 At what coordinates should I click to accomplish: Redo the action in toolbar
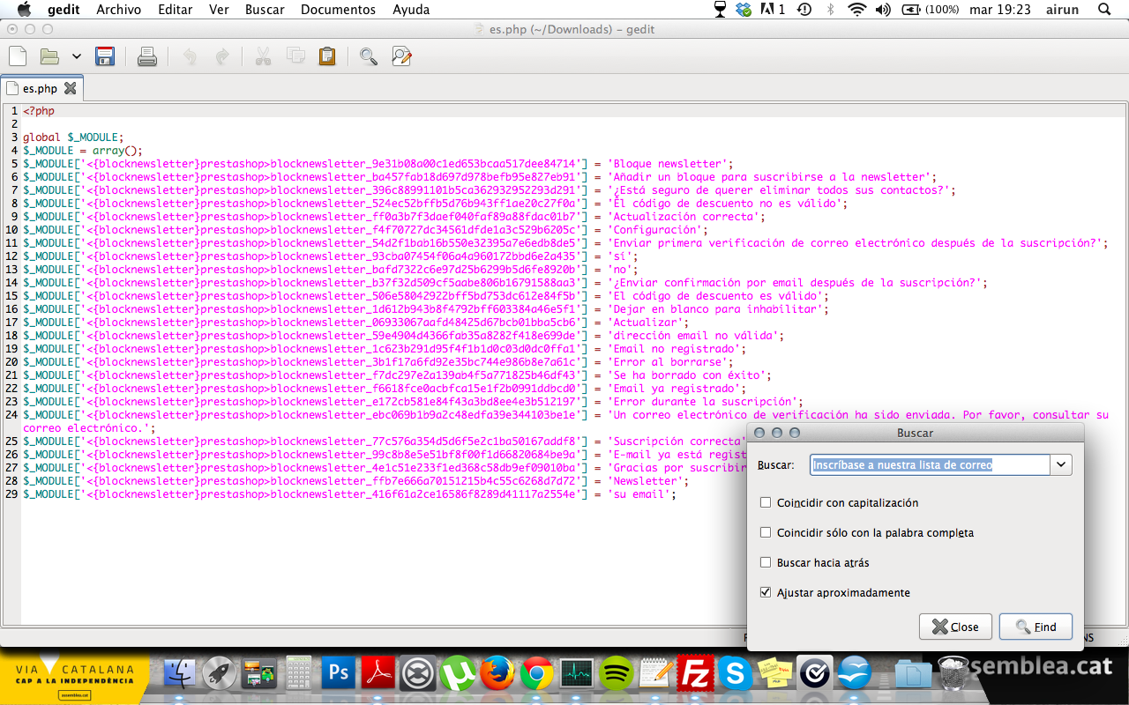[222, 57]
